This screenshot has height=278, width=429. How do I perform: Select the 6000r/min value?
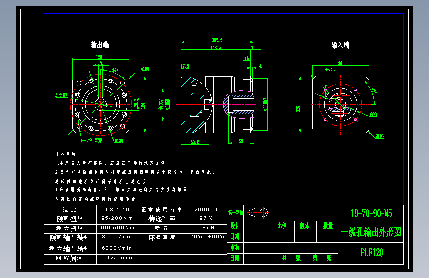117,248
